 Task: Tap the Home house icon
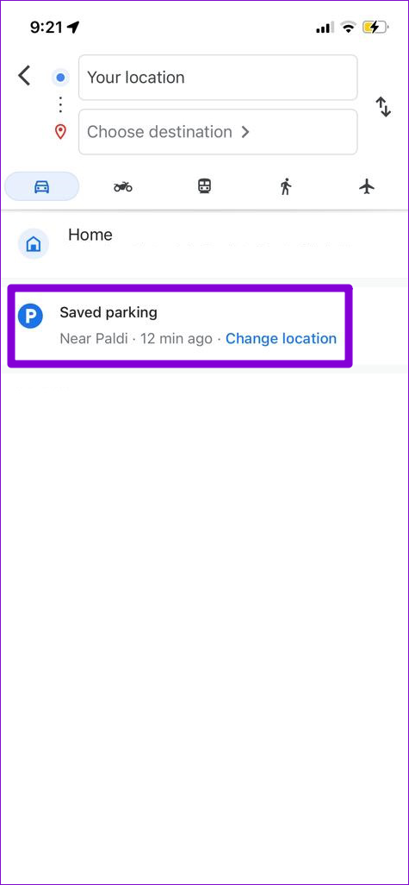click(34, 244)
